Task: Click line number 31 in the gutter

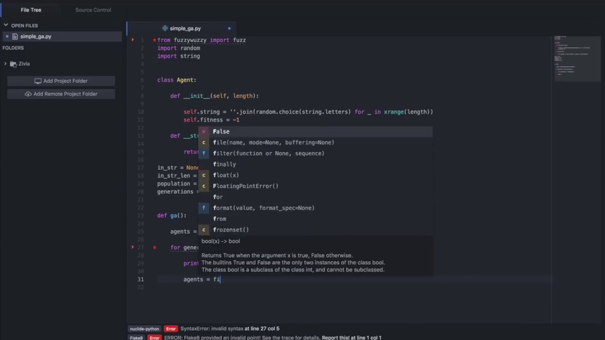Action: coord(140,280)
